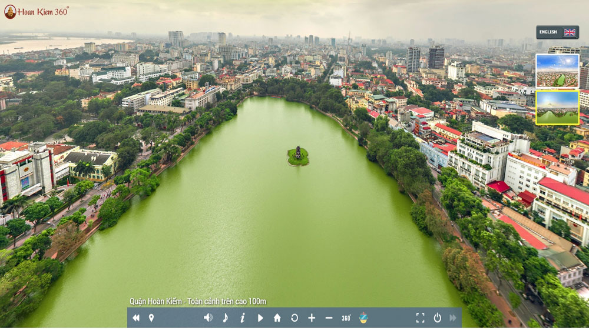Screen dimensions: 589x331
Task: Go to the previous panorama scene
Action: click(x=136, y=318)
